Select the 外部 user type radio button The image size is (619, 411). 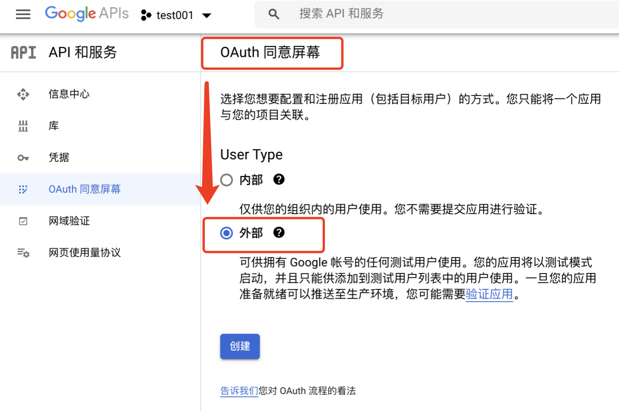[x=226, y=233]
